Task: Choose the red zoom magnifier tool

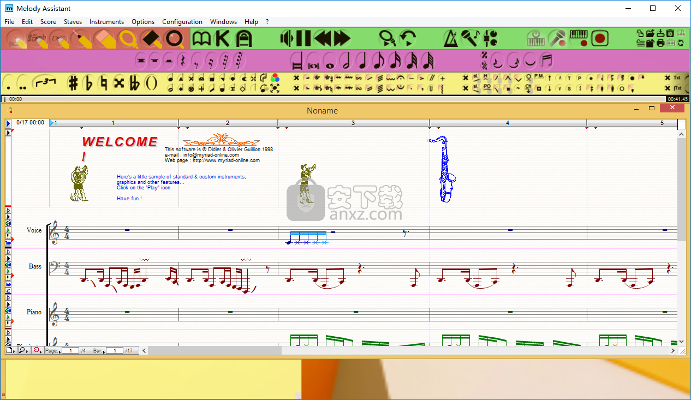Action: pos(175,39)
